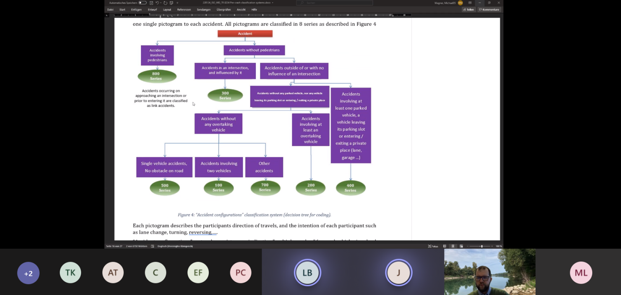Open the Referenzen ribbon tab

[184, 10]
